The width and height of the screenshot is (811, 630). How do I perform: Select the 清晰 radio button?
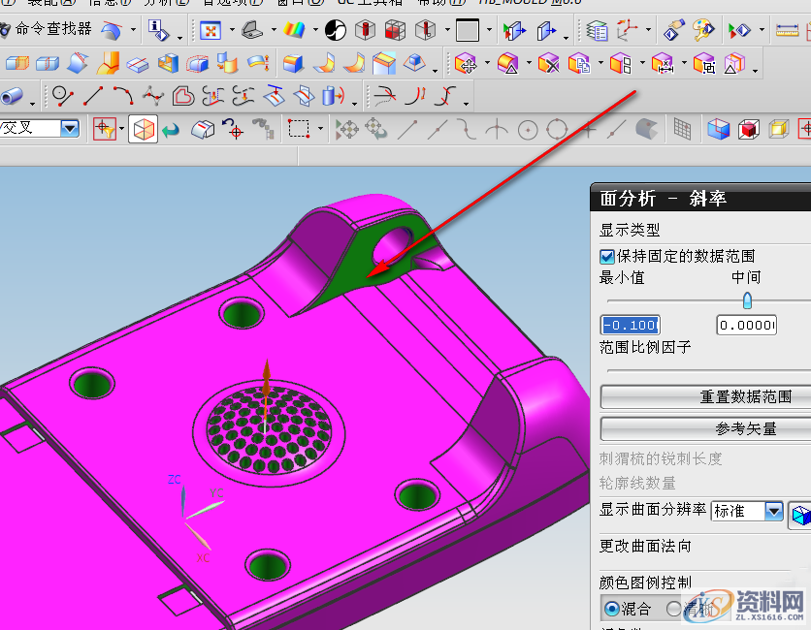pos(675,609)
